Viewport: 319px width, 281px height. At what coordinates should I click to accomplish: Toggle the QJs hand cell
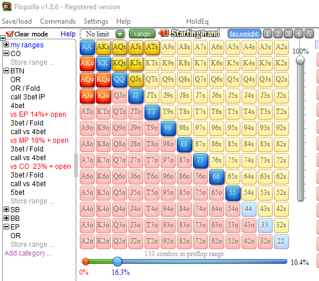click(x=136, y=79)
